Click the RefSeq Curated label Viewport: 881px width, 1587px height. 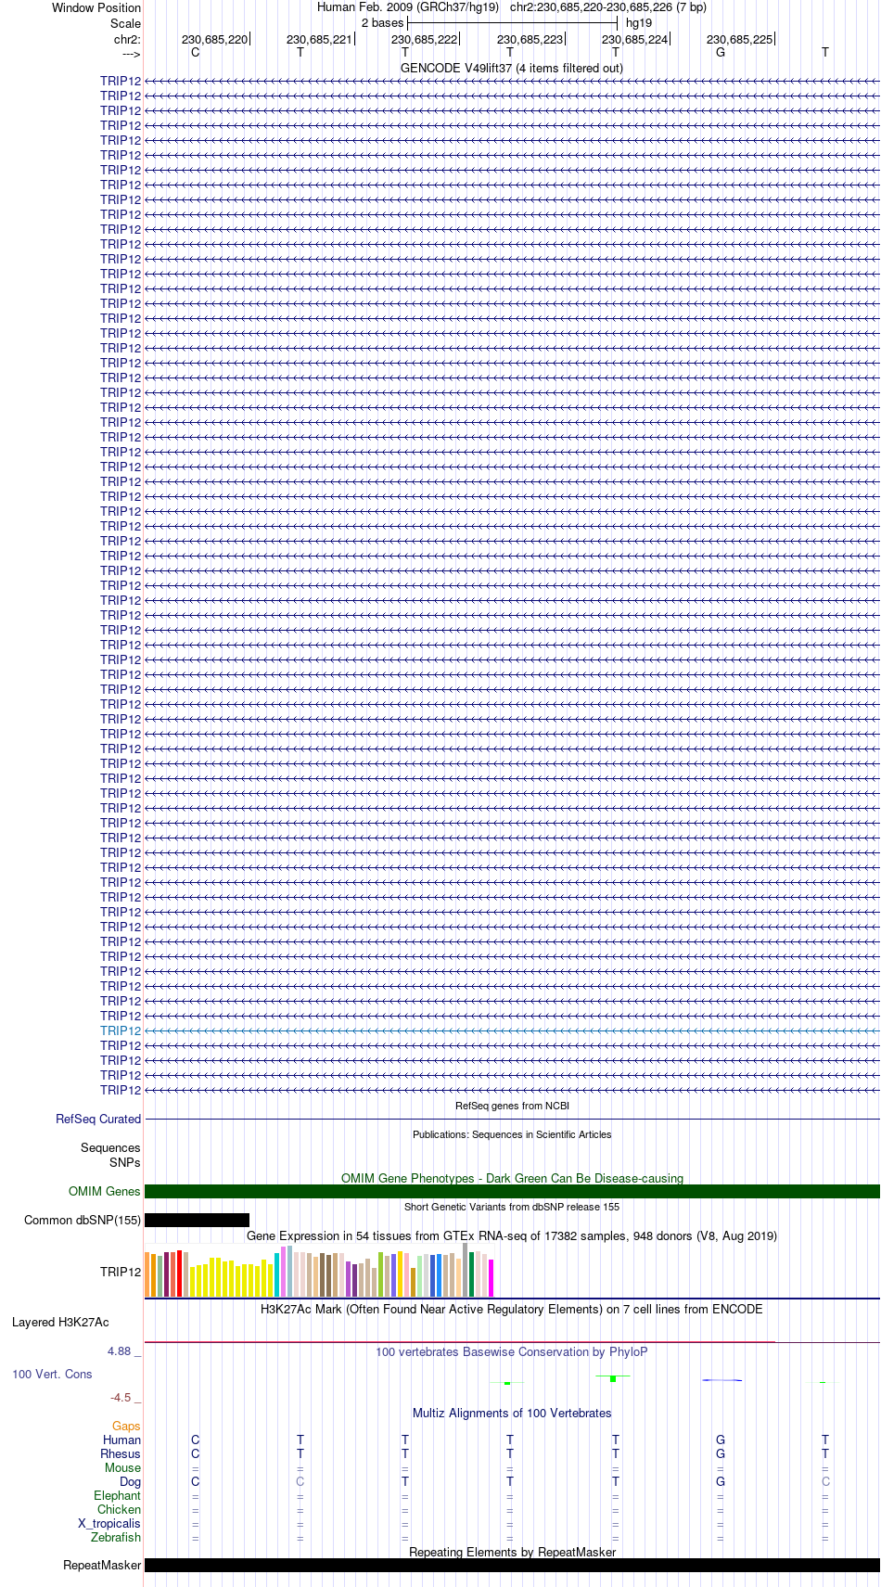click(98, 1120)
